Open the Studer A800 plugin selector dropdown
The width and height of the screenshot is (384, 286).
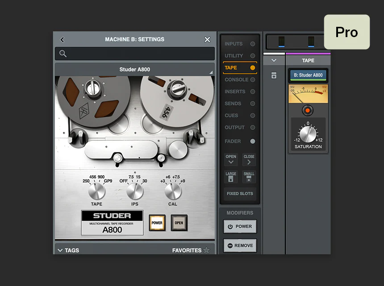tap(135, 69)
